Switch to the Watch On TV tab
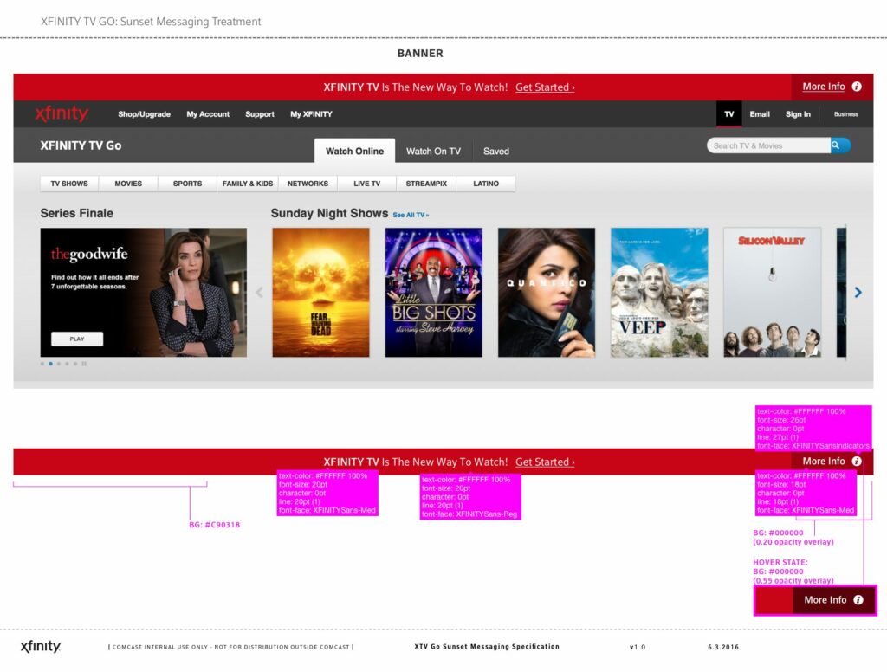Viewport: 887px width, 672px height. click(433, 151)
